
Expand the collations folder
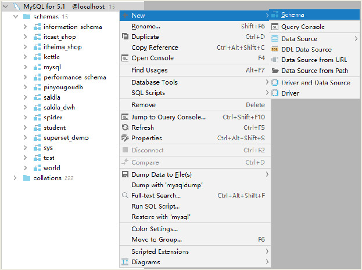coord(16,178)
